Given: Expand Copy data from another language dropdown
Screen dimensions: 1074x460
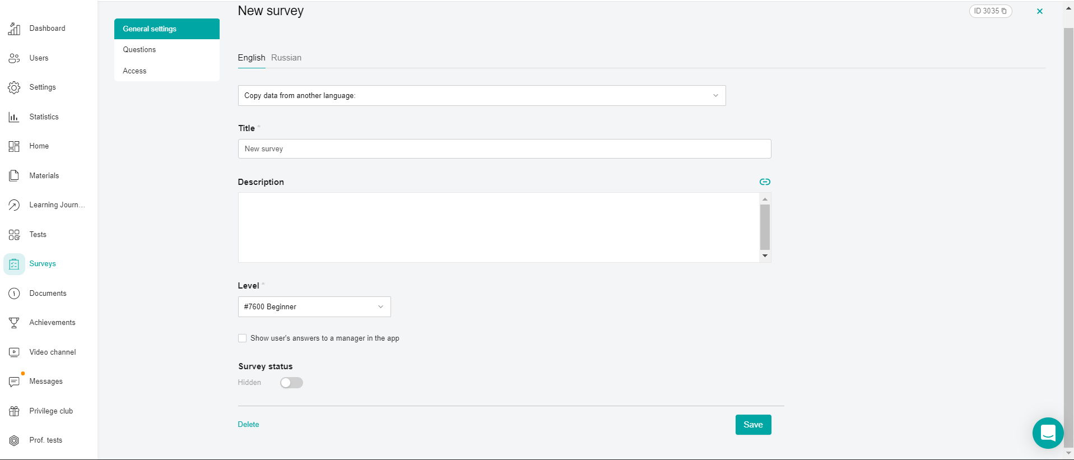Looking at the screenshot, I should coord(482,96).
